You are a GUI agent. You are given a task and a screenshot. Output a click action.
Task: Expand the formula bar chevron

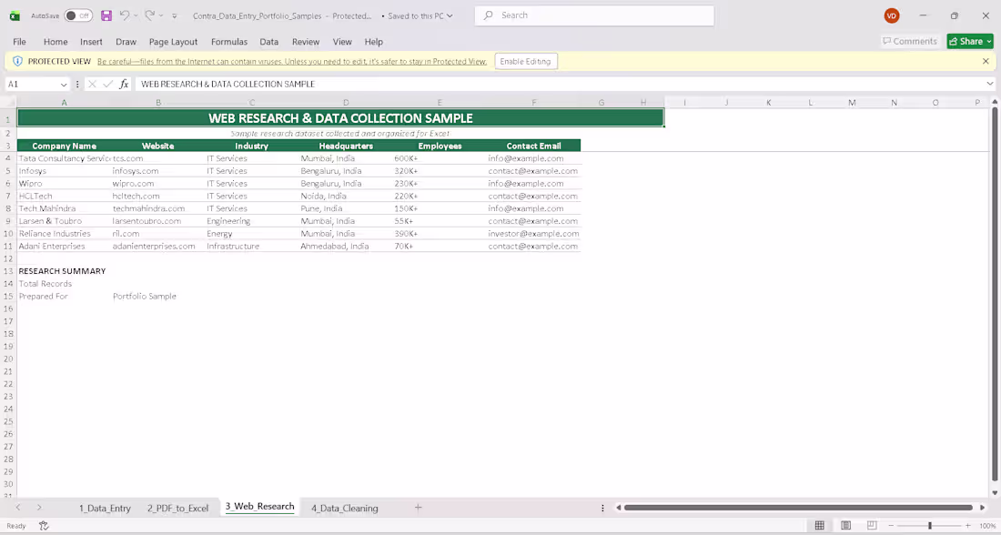pyautogui.click(x=989, y=84)
